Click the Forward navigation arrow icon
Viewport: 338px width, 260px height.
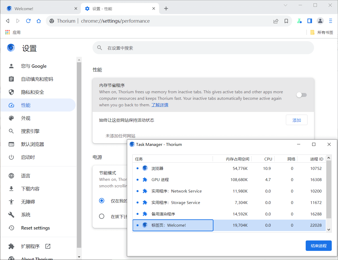[x=18, y=21]
